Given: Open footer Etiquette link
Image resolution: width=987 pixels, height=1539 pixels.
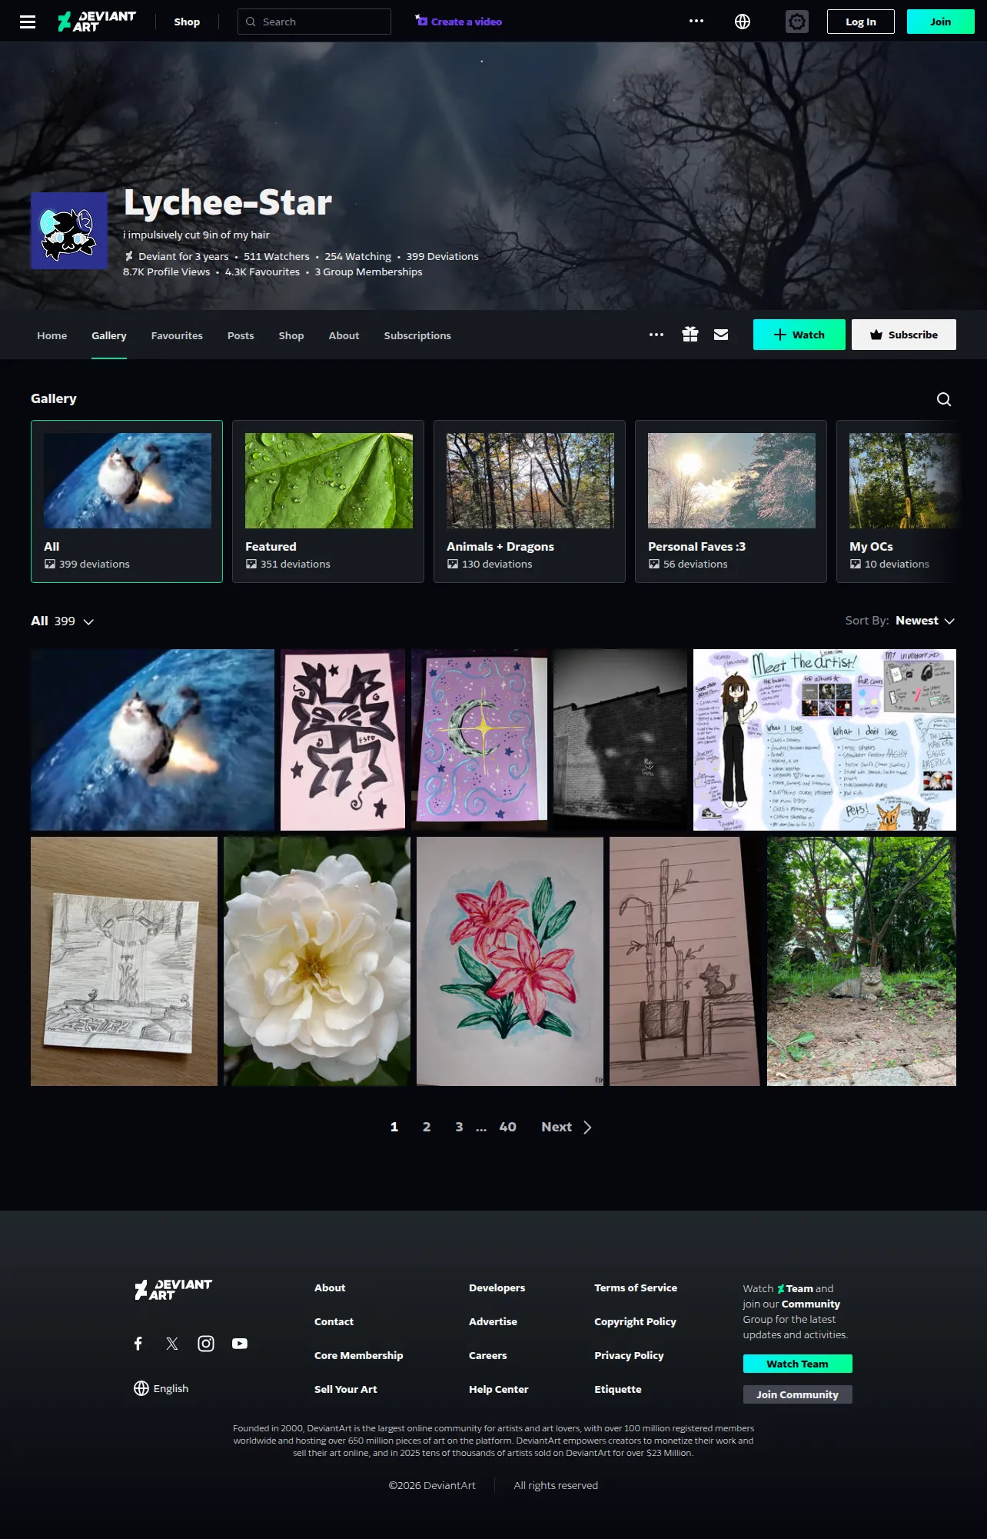Looking at the screenshot, I should click(x=618, y=1389).
